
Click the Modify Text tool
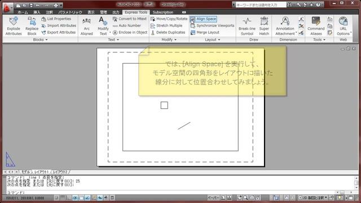(x=103, y=26)
